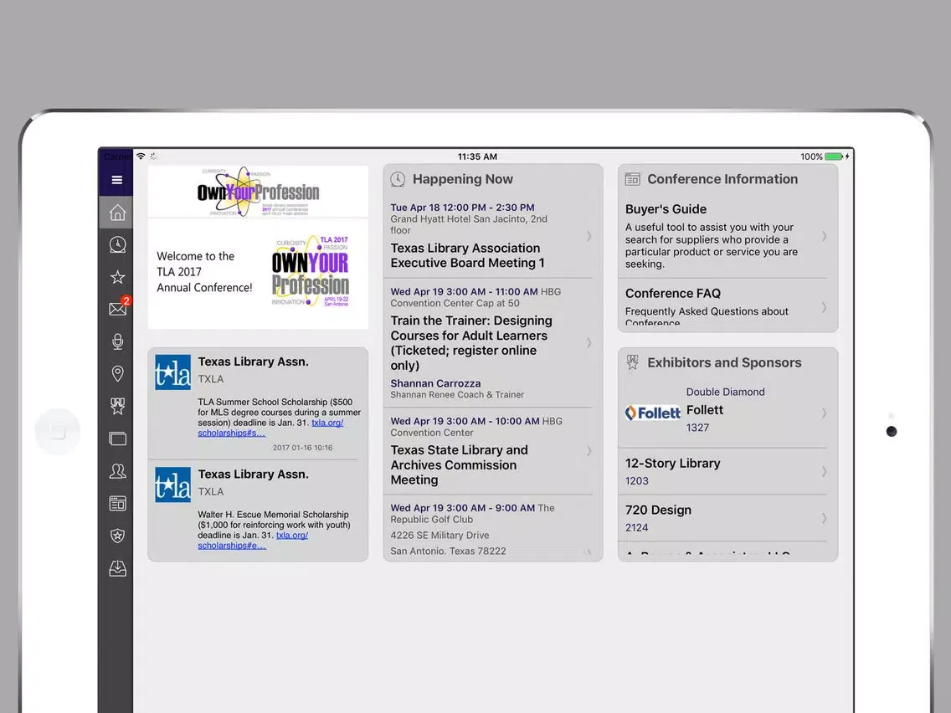
Task: Tap the Welcome to the TLA 2017 Annual Conference text
Action: click(x=204, y=272)
